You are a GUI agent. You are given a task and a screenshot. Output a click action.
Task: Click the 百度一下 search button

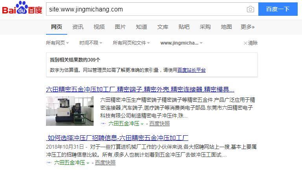(278, 9)
